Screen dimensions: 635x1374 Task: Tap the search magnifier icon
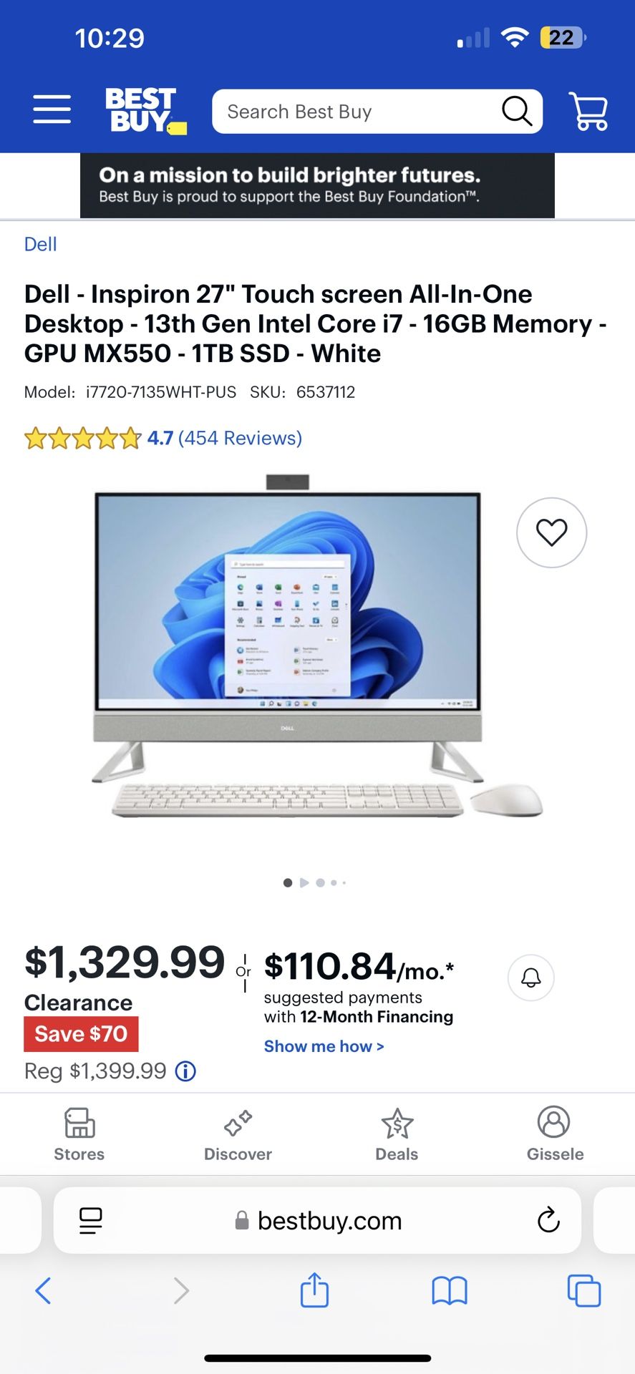[x=516, y=112]
